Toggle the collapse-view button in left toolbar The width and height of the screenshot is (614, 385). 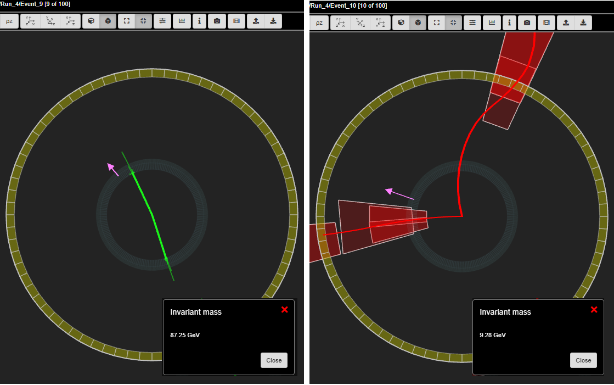[x=143, y=21]
